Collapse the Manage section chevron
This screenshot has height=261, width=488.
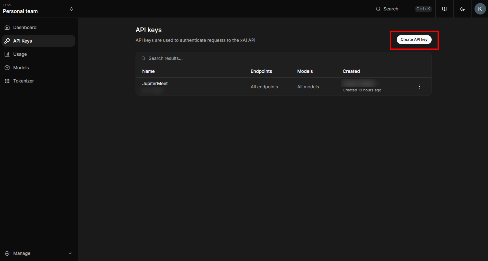[x=70, y=253]
